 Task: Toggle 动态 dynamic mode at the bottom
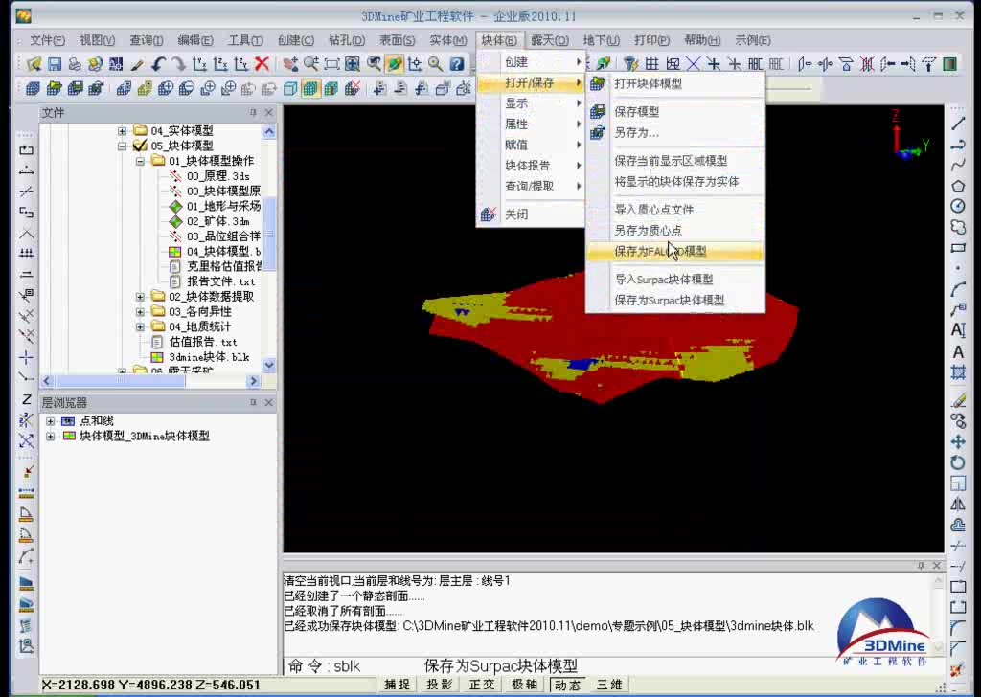(563, 684)
